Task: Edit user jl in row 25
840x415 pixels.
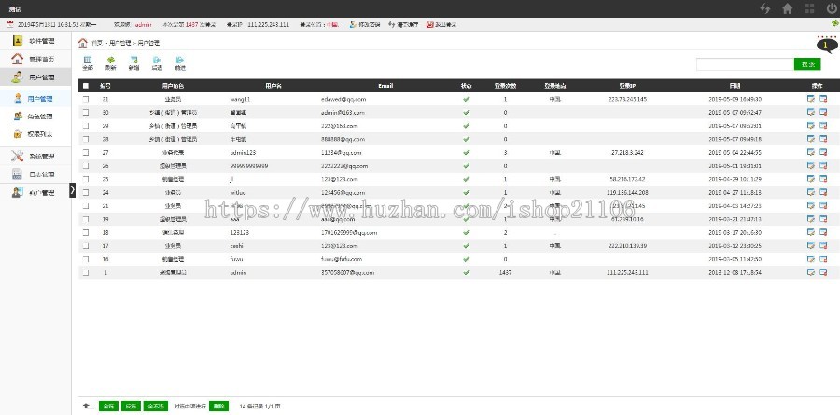Action: click(x=811, y=179)
